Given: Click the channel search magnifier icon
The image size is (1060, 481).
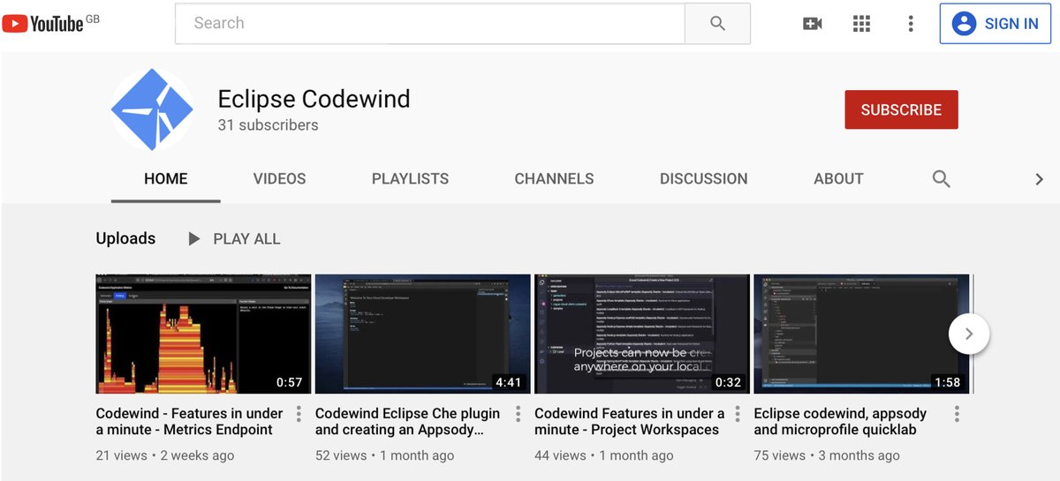Looking at the screenshot, I should coord(942,179).
